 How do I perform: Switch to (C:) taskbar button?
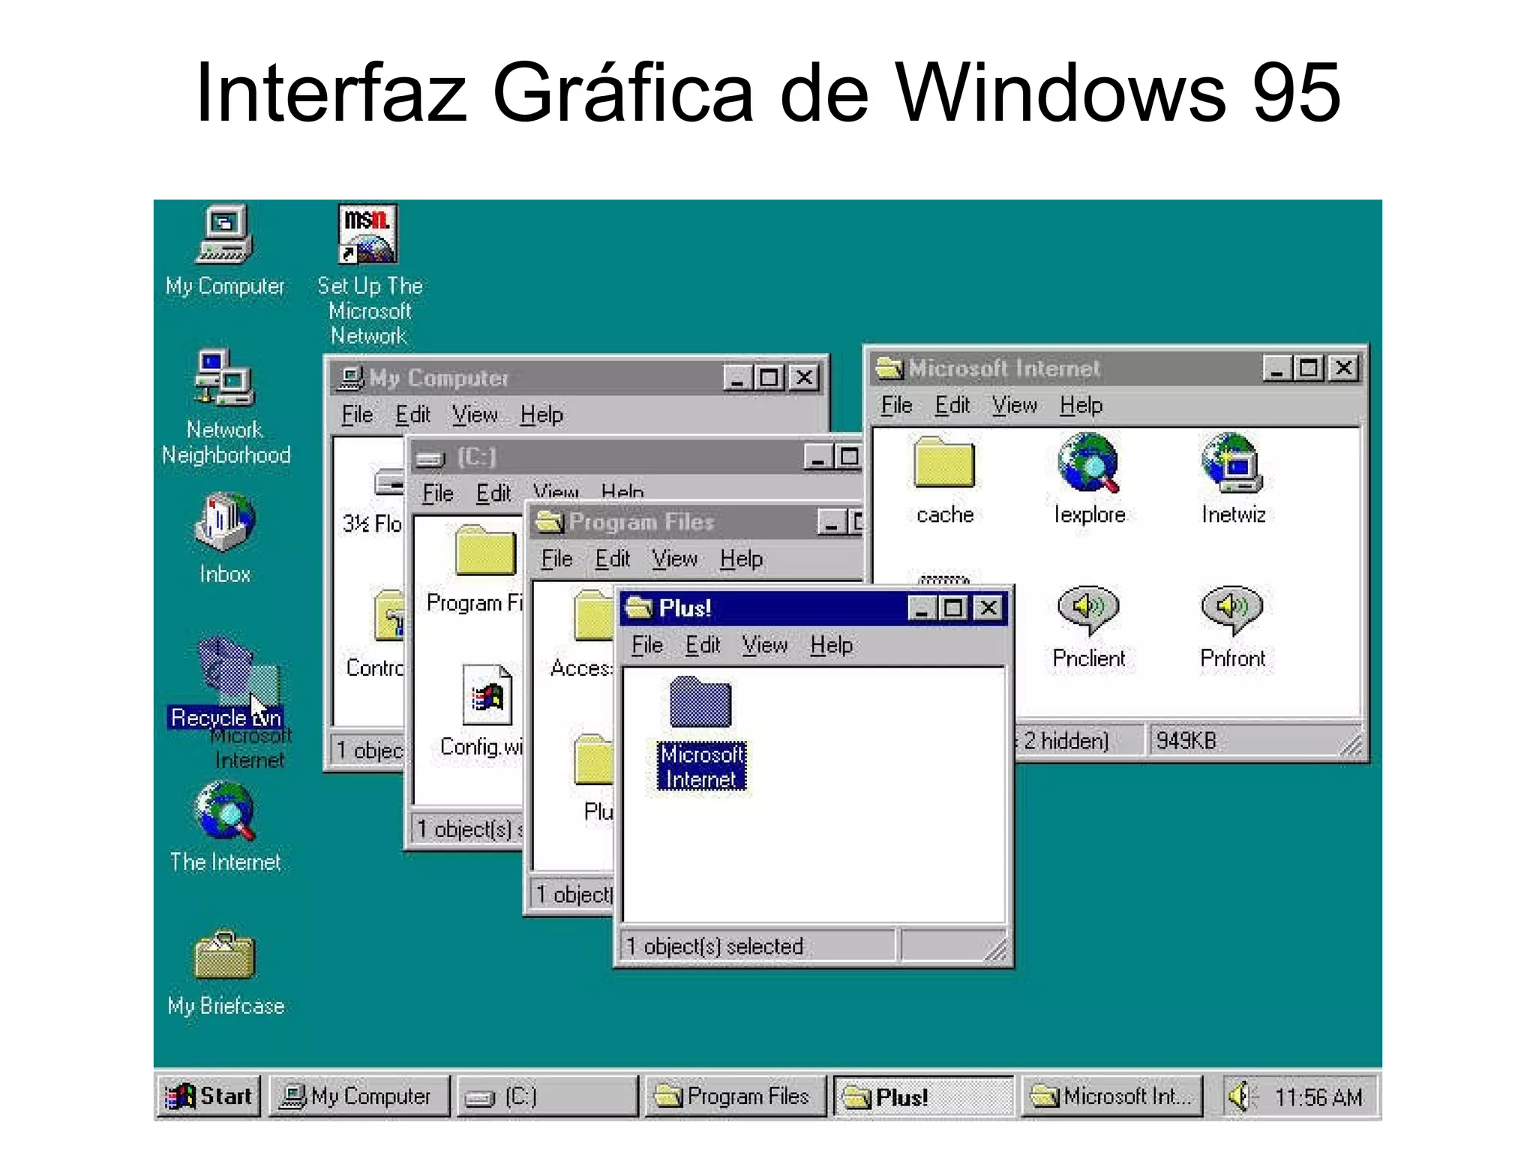547,1096
